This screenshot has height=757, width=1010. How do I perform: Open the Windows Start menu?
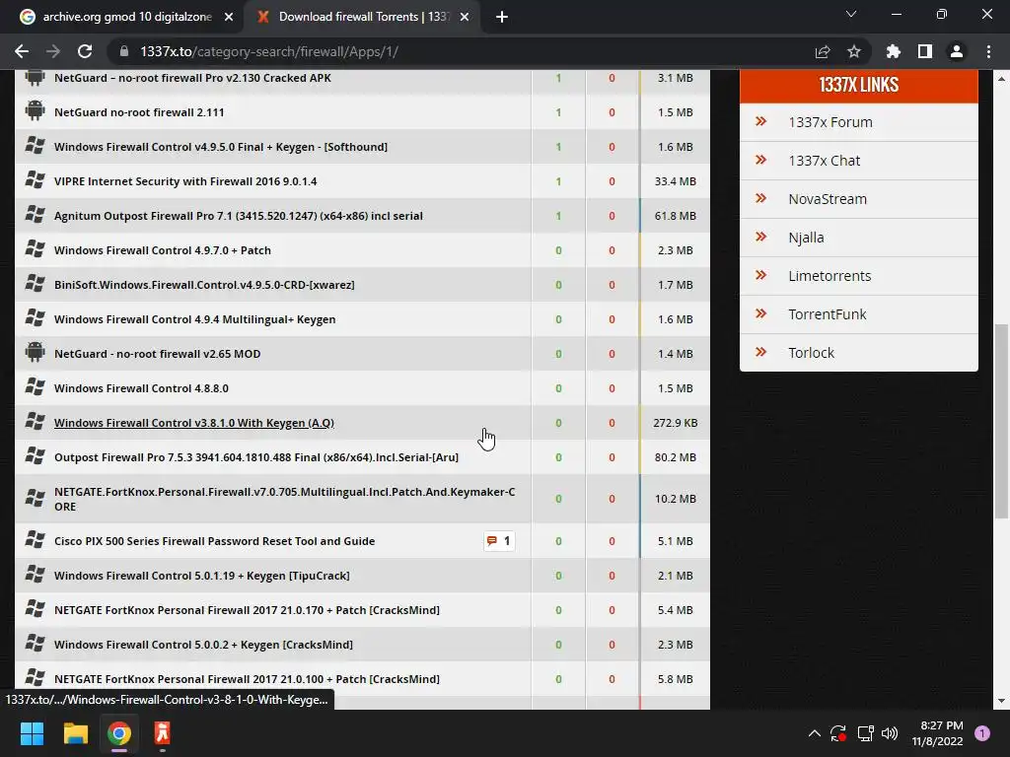(32, 733)
